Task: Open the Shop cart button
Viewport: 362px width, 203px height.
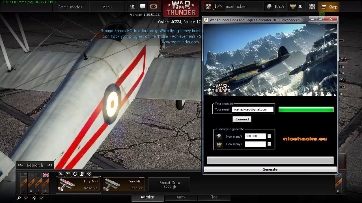Action: (329, 7)
